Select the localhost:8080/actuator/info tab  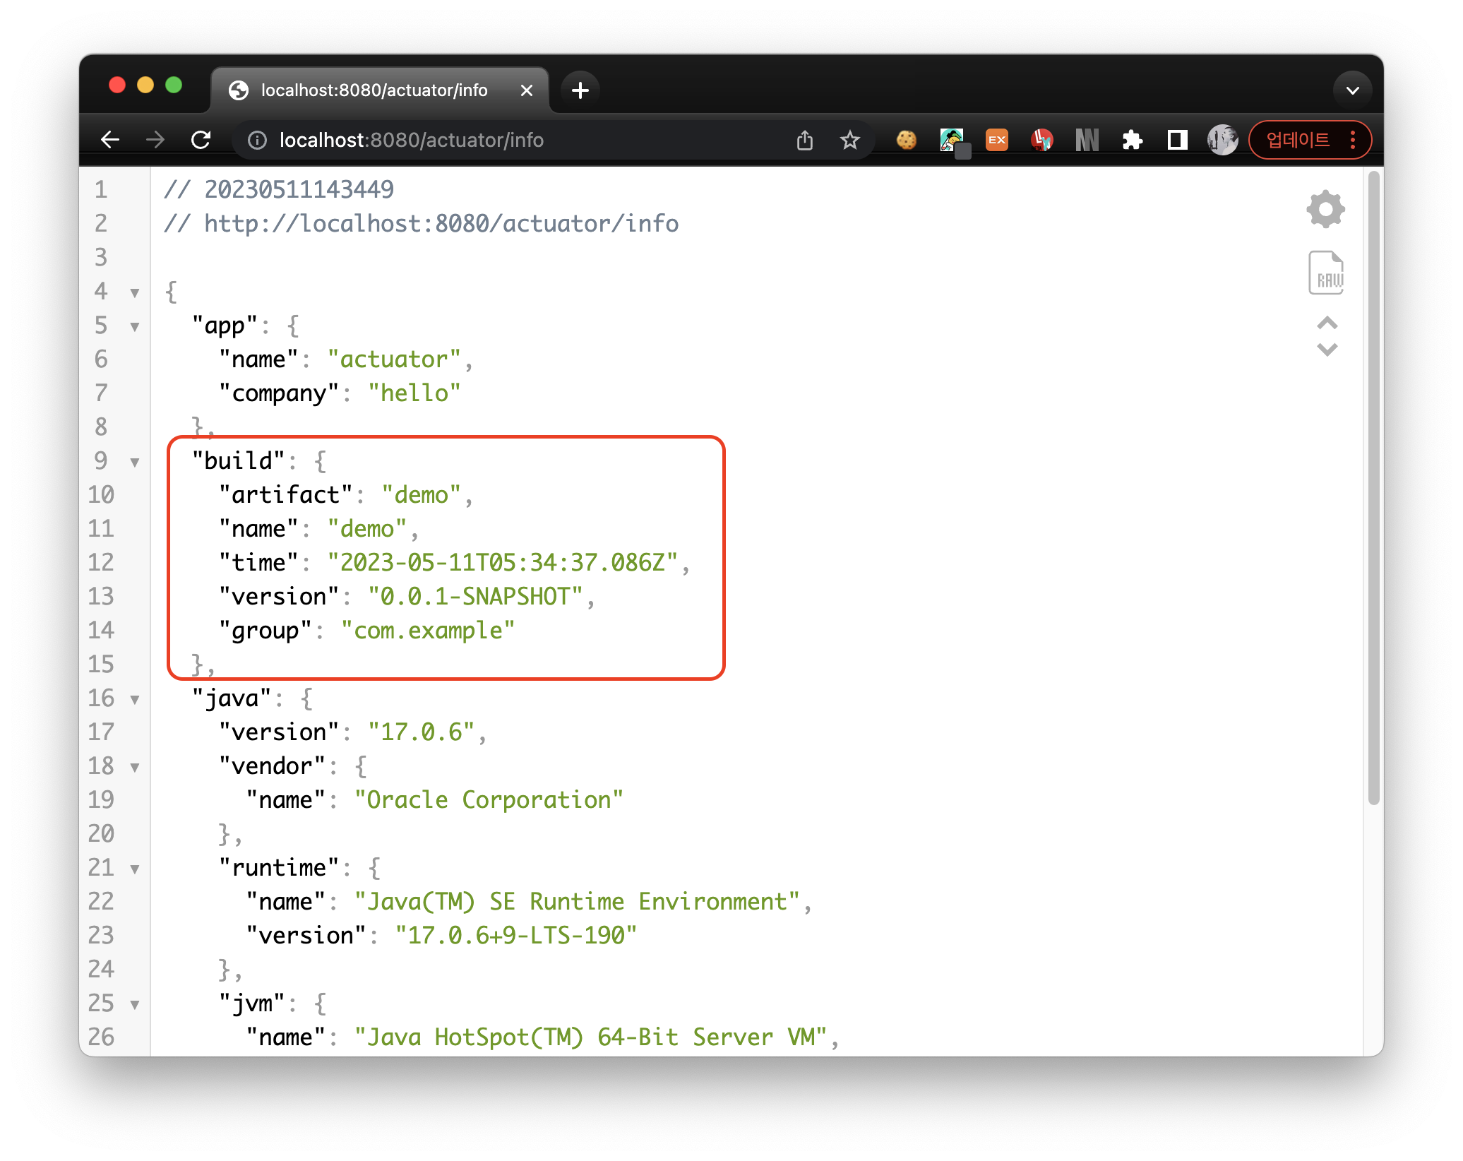[374, 90]
